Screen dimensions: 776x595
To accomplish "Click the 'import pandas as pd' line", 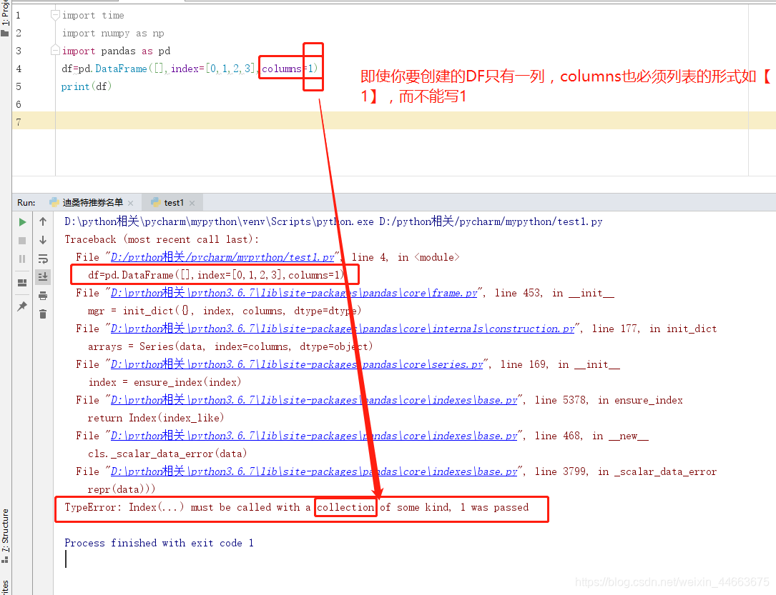I will (117, 51).
